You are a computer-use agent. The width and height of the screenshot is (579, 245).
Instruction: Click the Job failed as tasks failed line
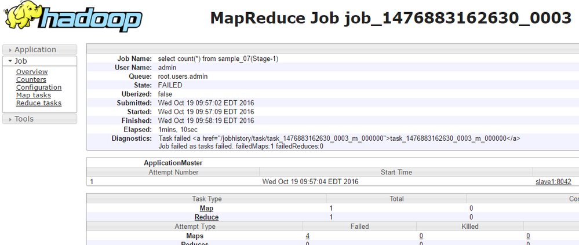pyautogui.click(x=241, y=146)
